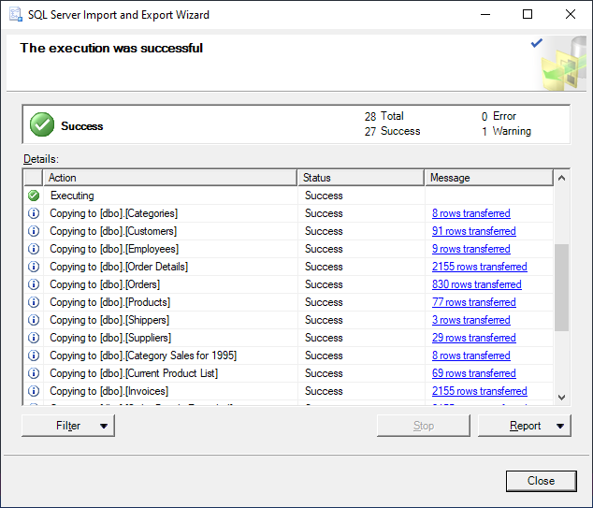Click the green checkmark icon beside Executing
Screen dimensions: 593x508
tap(34, 196)
